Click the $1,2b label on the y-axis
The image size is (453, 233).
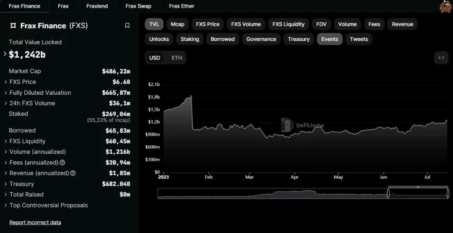[154, 122]
